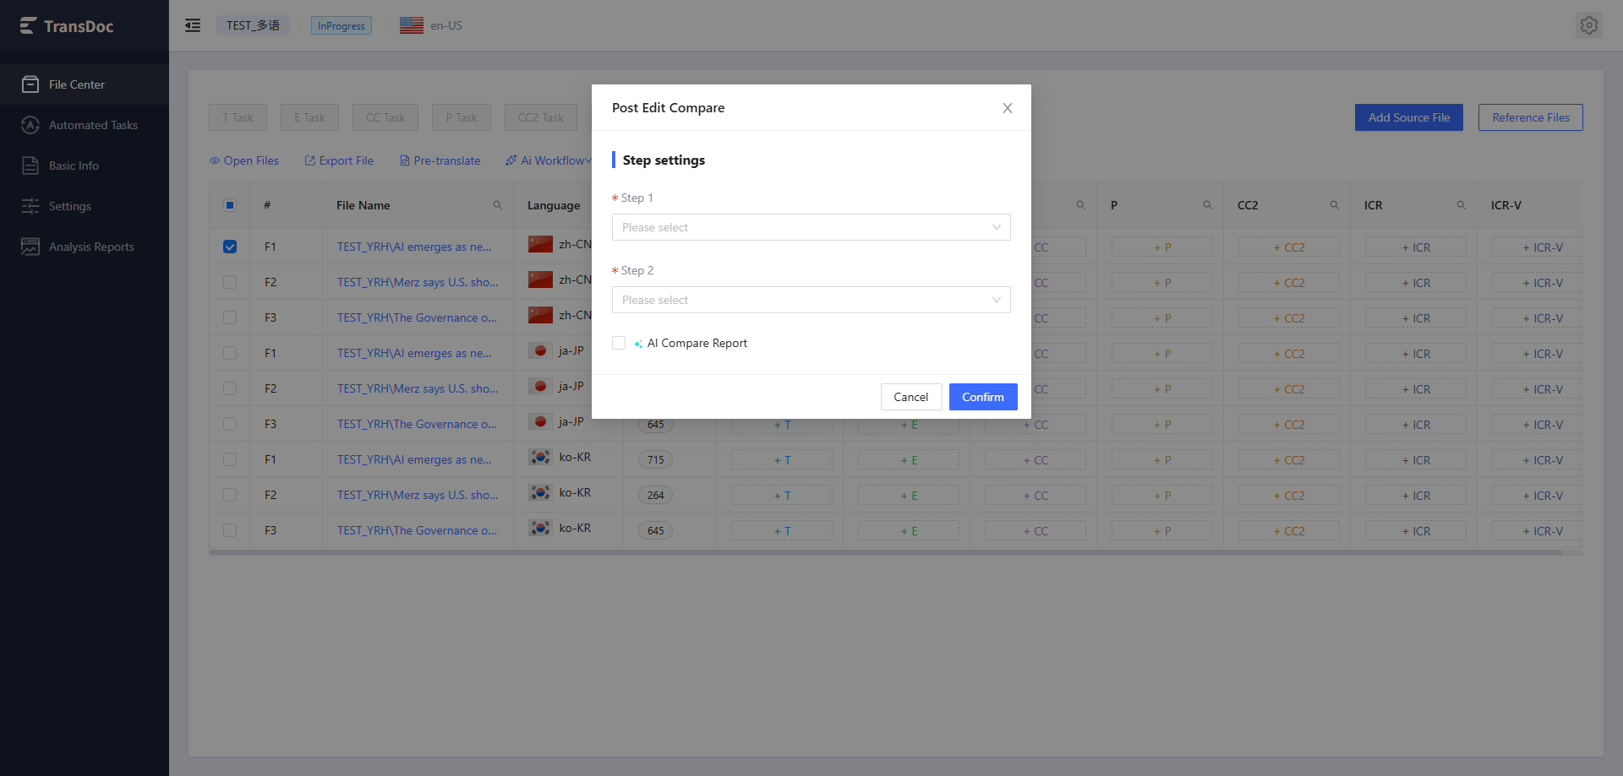Click the InProgress status tag

coord(342,25)
